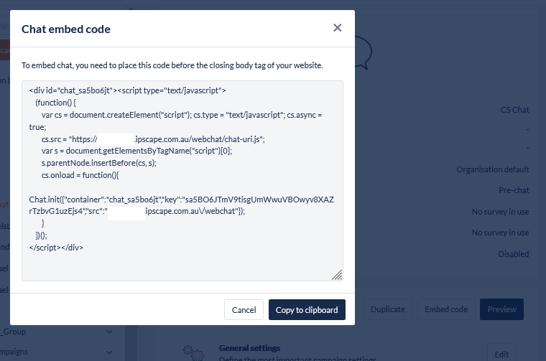Click the Organisation default value
Screen dimensions: 546x361
coord(492,169)
